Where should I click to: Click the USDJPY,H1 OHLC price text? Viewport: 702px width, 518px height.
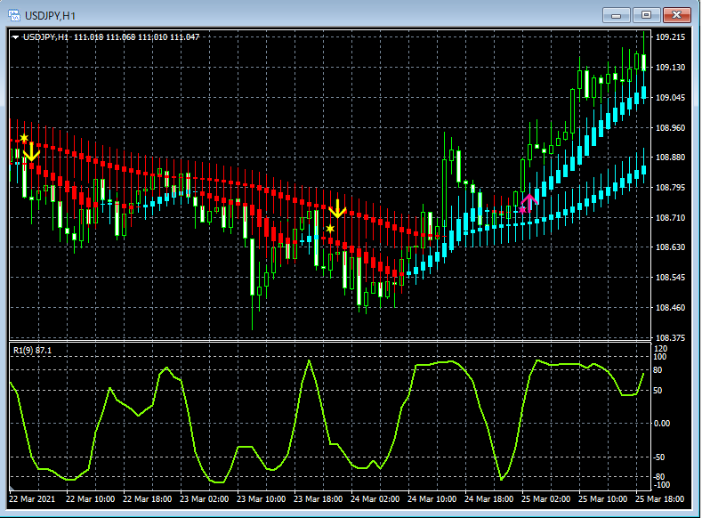coord(111,37)
